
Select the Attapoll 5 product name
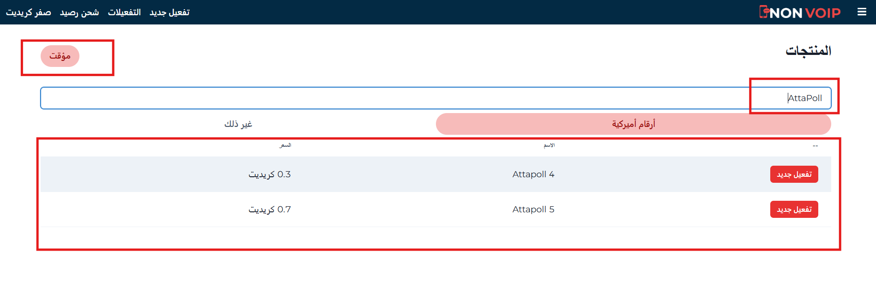(x=533, y=210)
